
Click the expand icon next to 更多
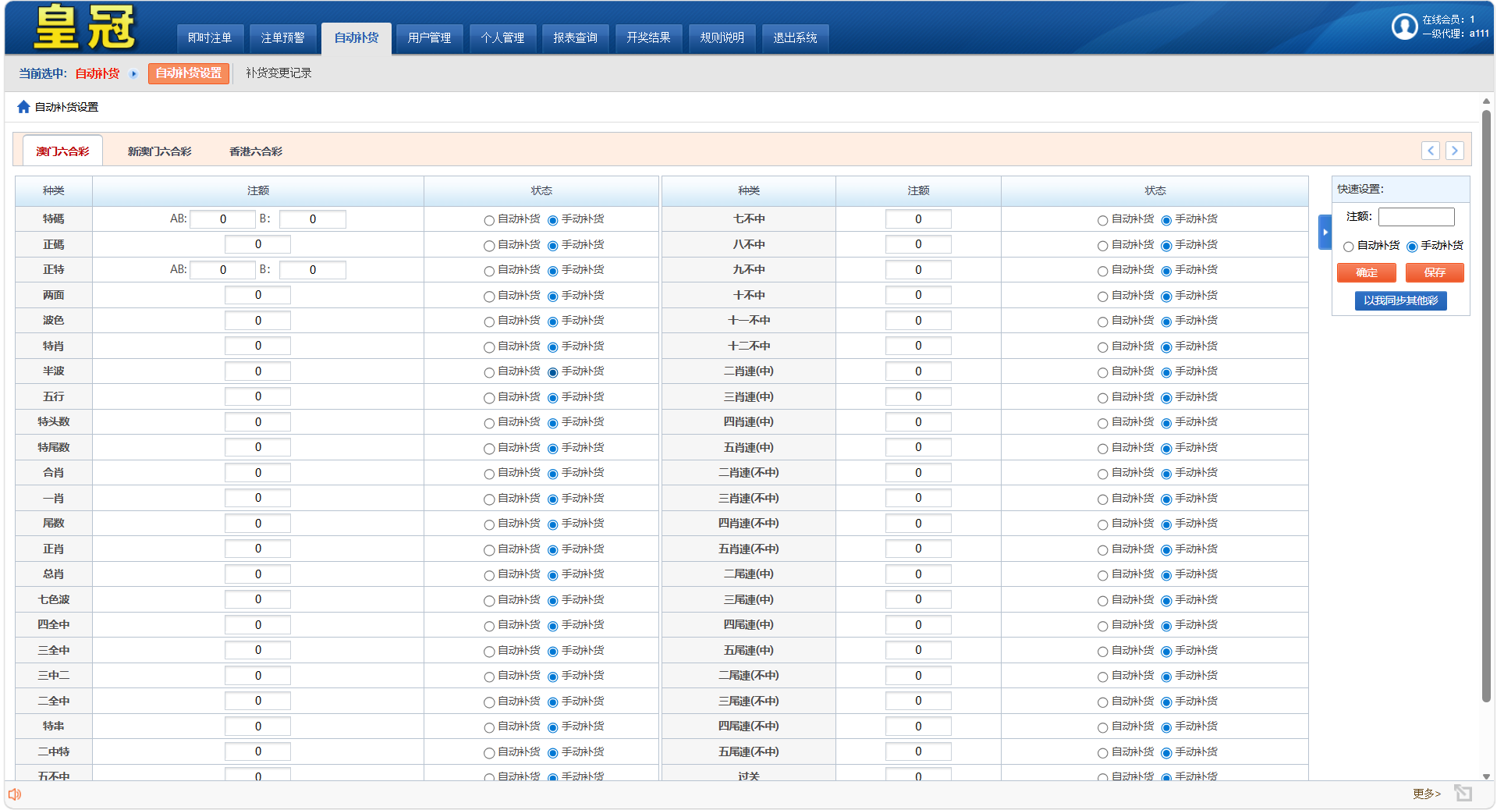click(x=1463, y=794)
